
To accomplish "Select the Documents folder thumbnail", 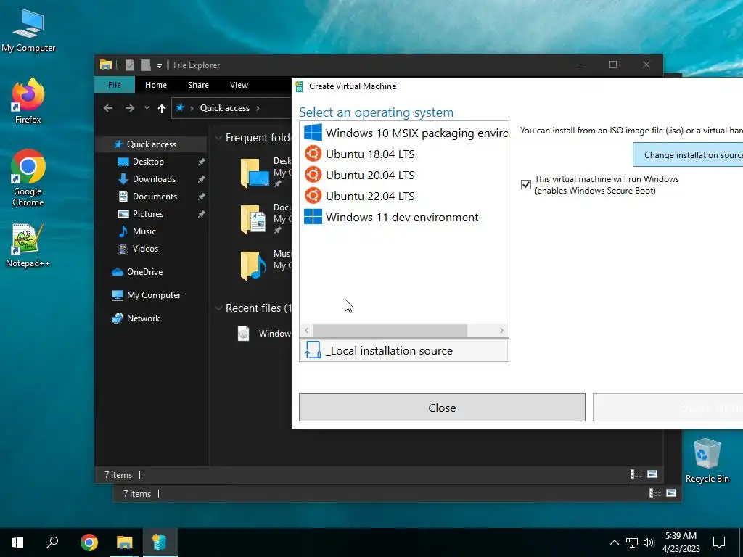I will pos(255,219).
